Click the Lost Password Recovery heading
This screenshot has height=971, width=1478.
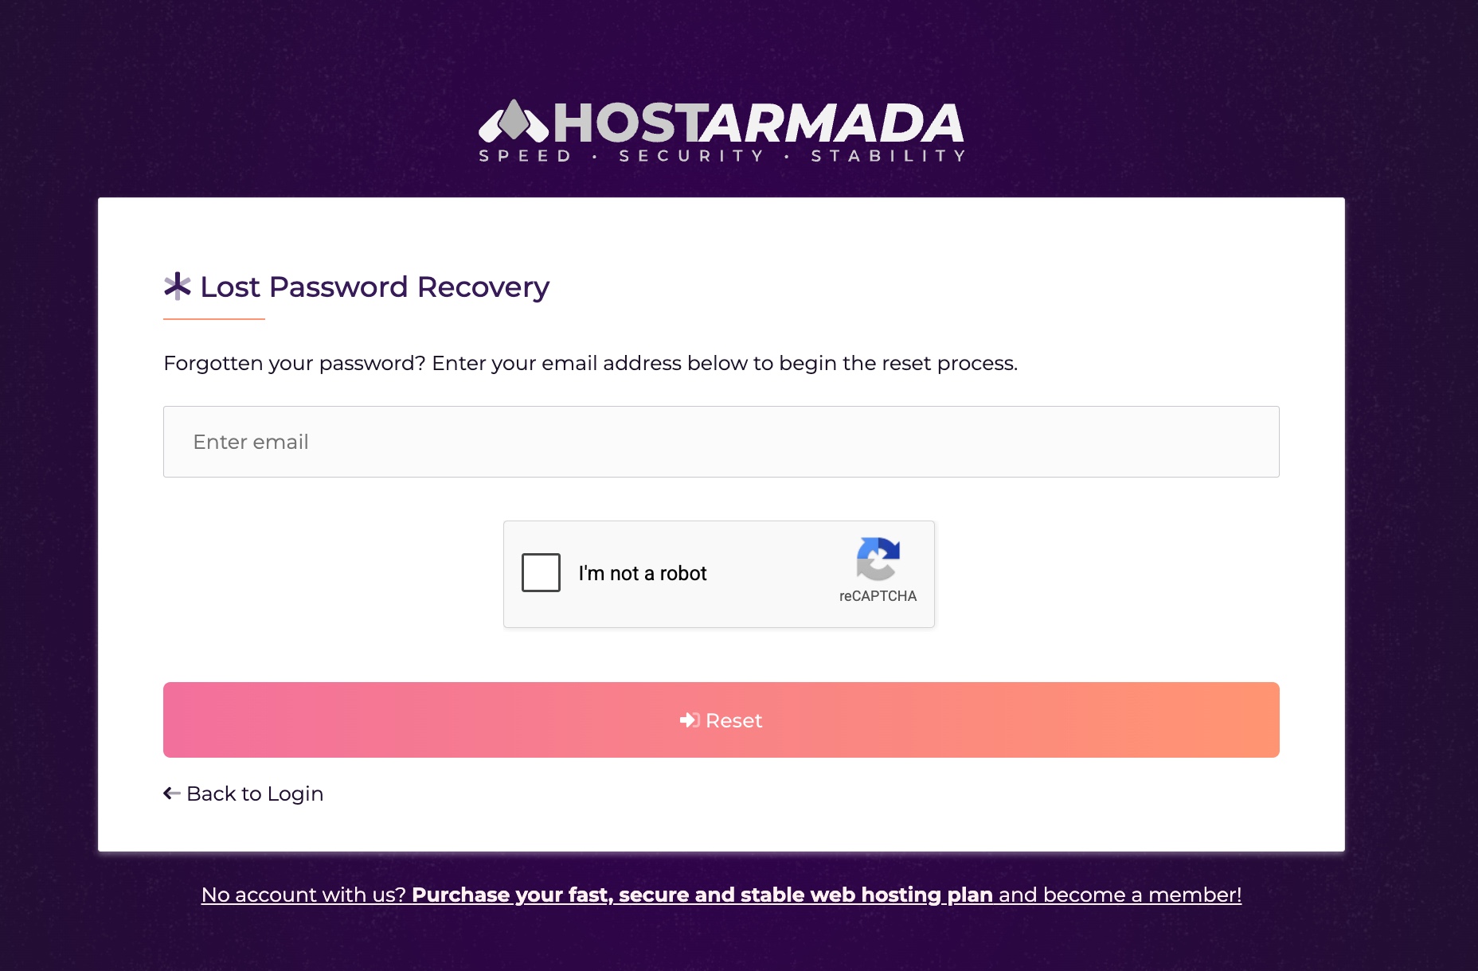pyautogui.click(x=374, y=287)
